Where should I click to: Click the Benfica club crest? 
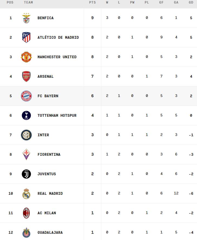[26, 18]
